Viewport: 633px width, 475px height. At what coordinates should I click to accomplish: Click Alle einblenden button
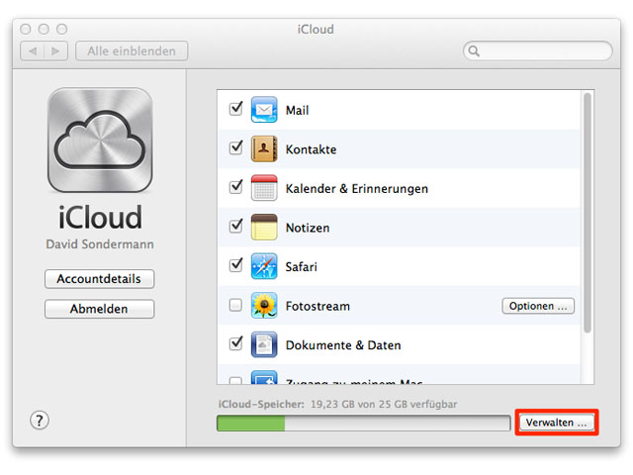(x=132, y=50)
